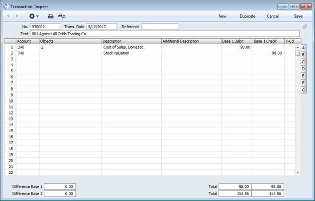Select flip tab G
The image size is (315, 201).
(303, 90)
